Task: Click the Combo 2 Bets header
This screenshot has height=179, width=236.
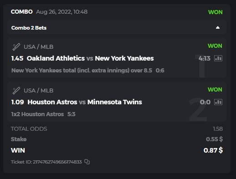Action: click(x=29, y=28)
